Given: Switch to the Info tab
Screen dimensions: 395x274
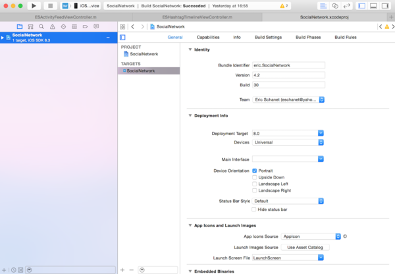Looking at the screenshot, I should [237, 38].
